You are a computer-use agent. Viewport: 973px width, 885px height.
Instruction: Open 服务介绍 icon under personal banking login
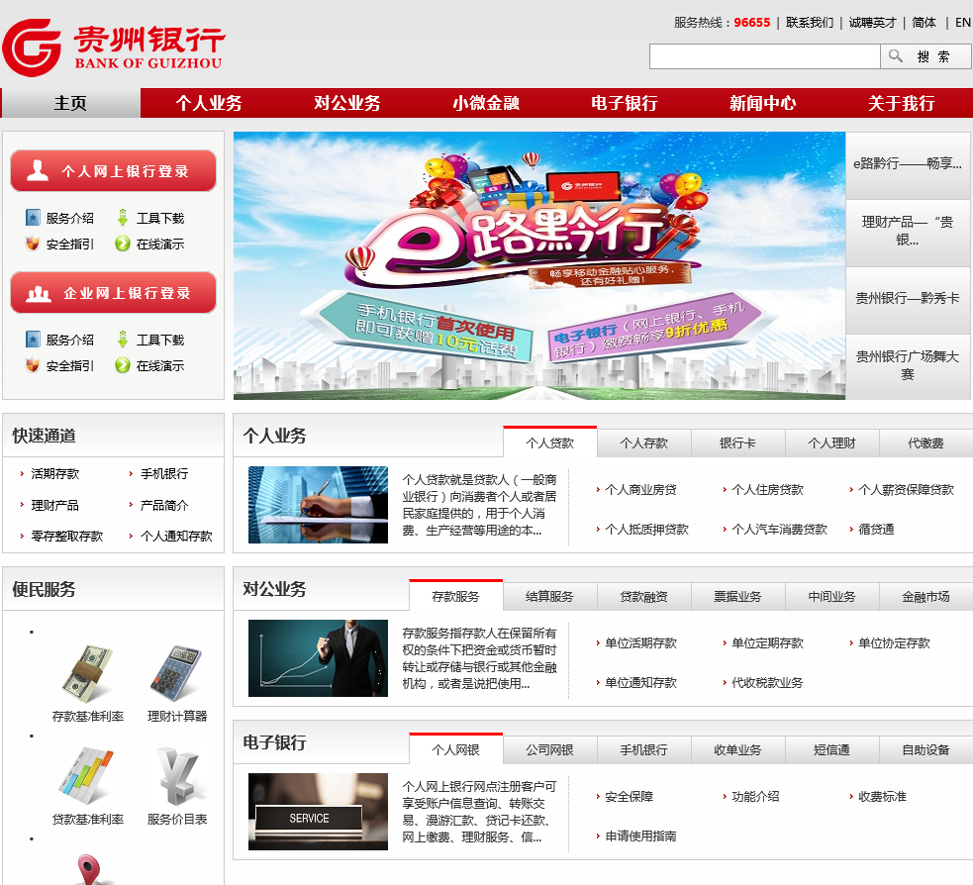pos(33,218)
